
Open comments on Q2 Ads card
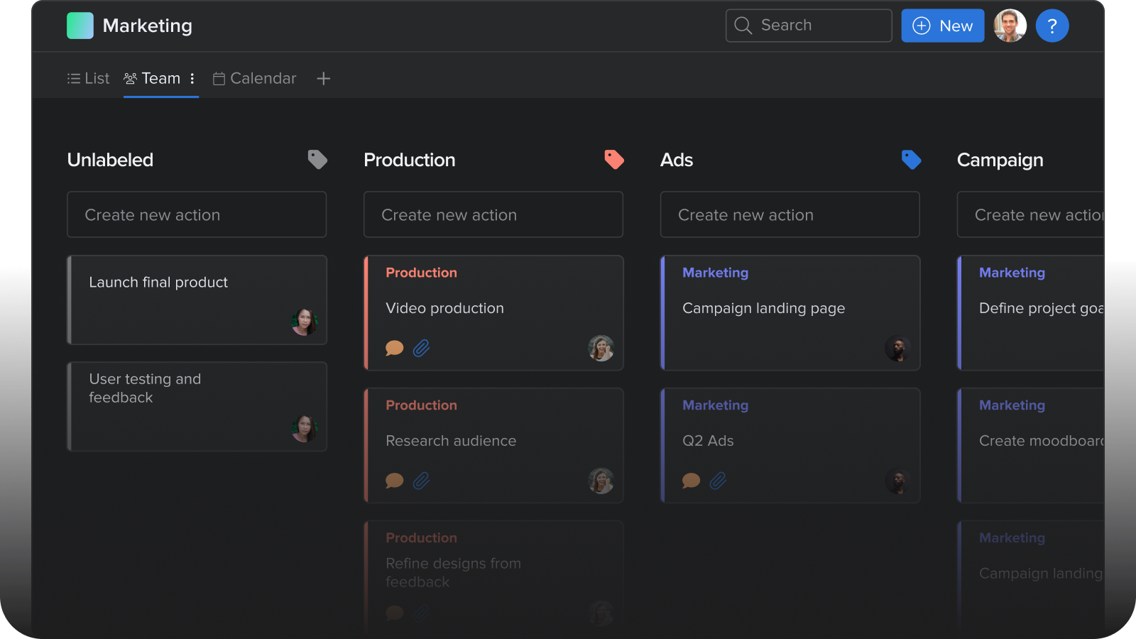(x=691, y=481)
